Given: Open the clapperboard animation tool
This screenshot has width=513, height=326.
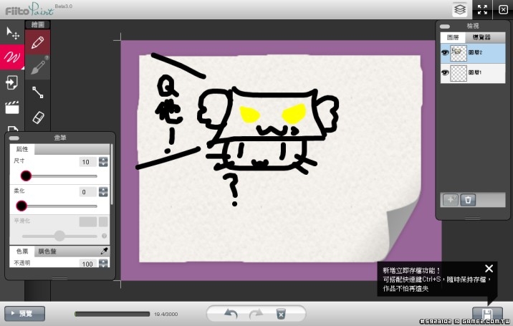Looking at the screenshot, I should coord(11,107).
